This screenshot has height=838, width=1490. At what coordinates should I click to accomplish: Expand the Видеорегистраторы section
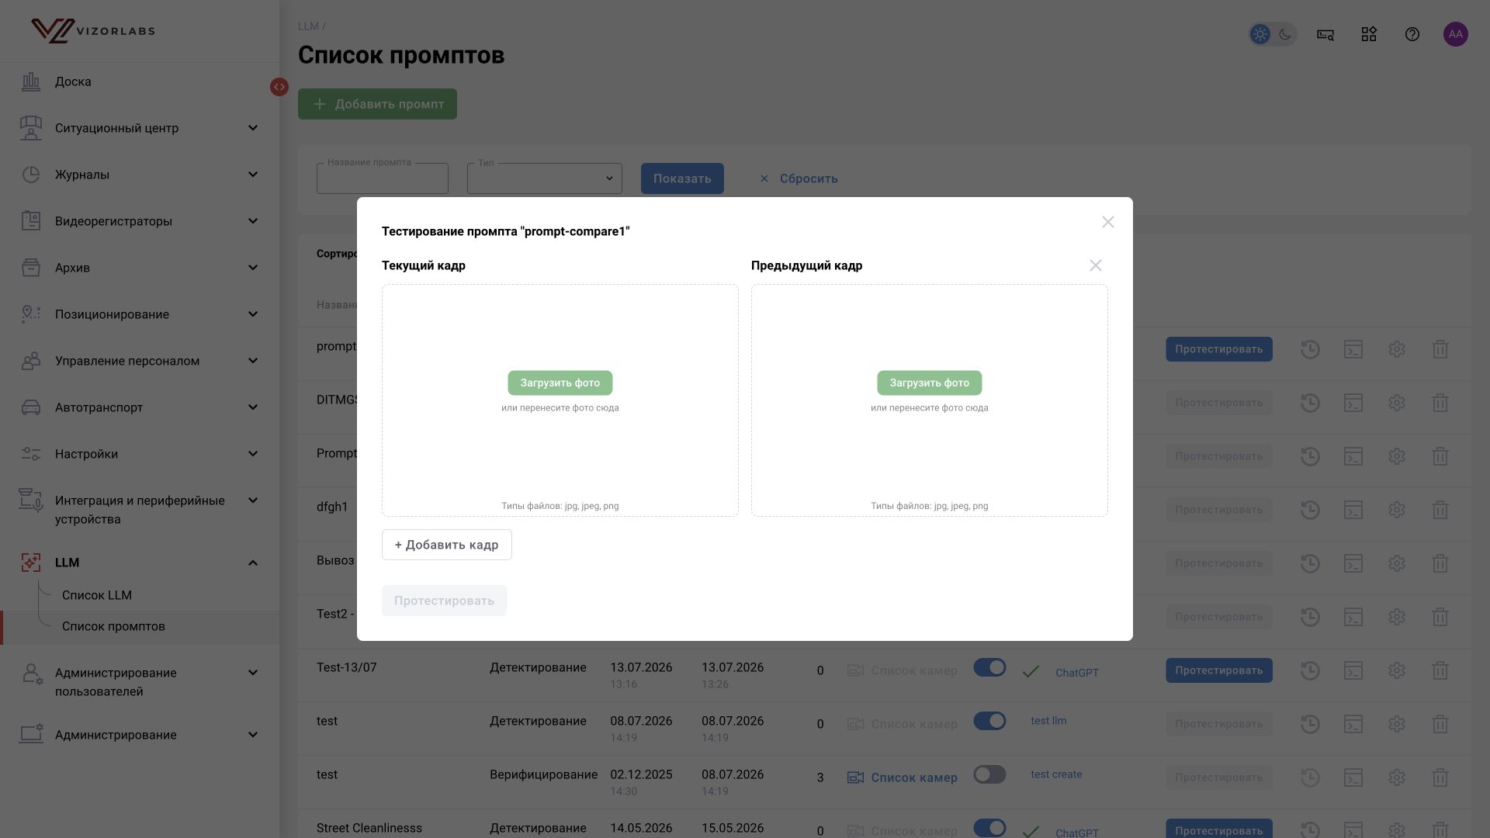(x=140, y=221)
